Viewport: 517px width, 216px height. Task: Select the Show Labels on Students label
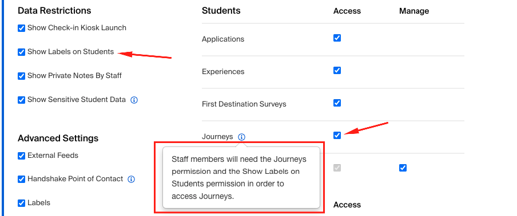(70, 52)
